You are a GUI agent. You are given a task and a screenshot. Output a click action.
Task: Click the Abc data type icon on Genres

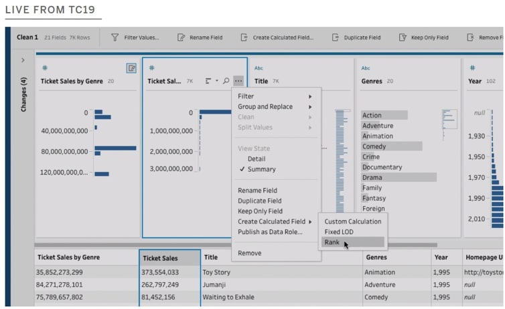coord(366,68)
